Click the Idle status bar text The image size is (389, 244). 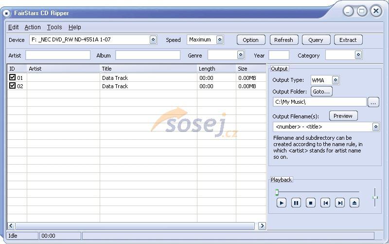13,236
